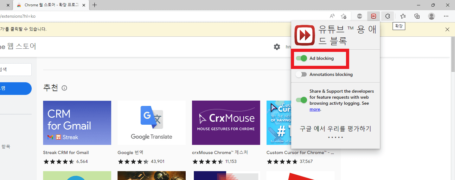This screenshot has width=455, height=180.
Task: Open crxMouse extension thumbnail
Action: coord(226,123)
